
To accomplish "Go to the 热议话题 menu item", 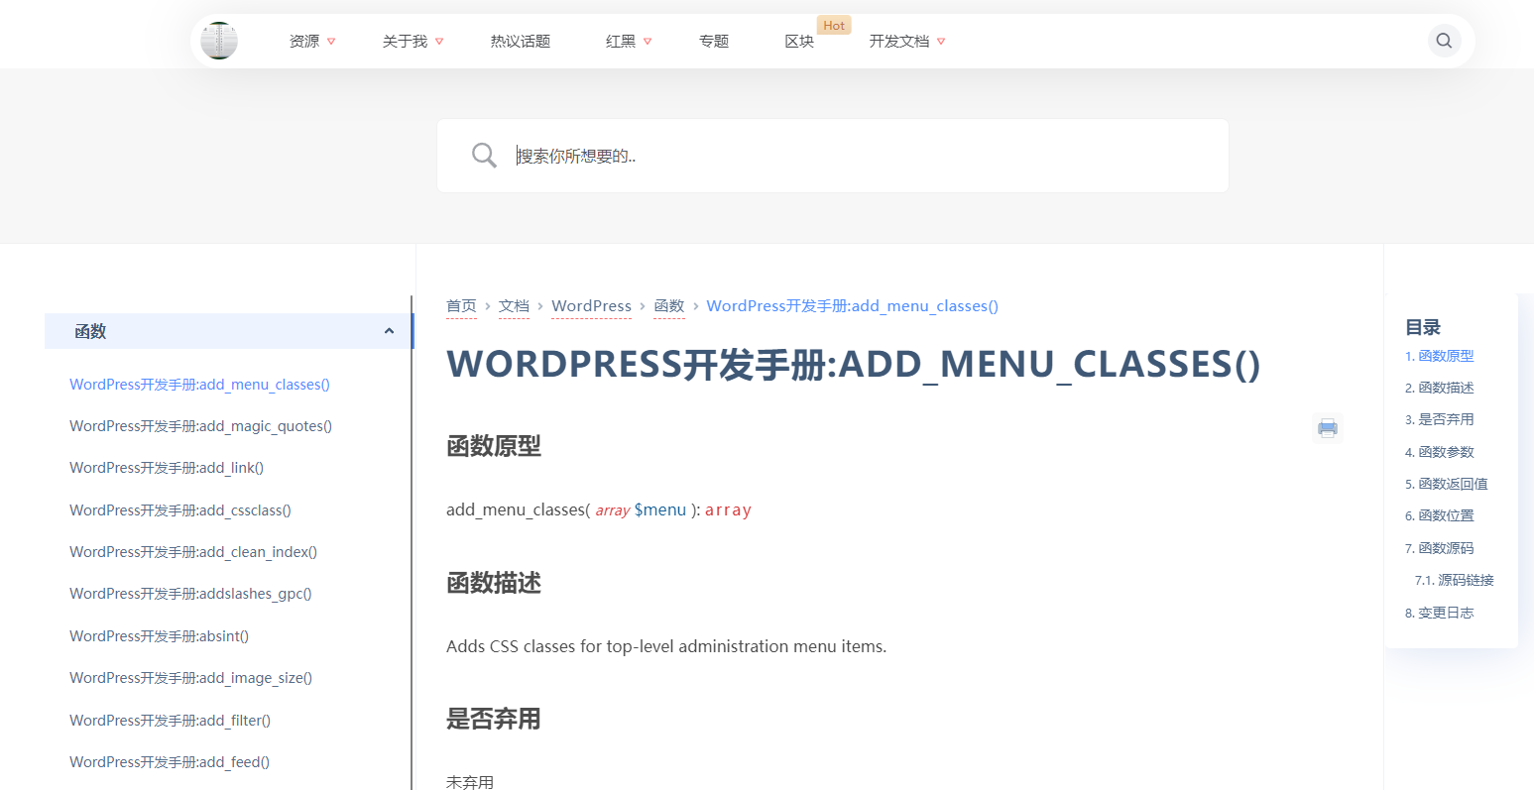I will pyautogui.click(x=521, y=42).
